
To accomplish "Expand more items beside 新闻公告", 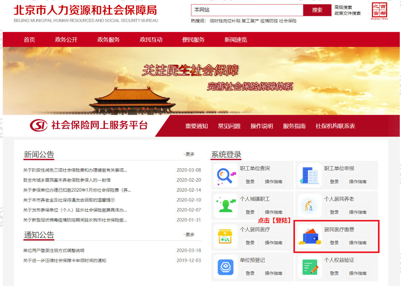I will click(189, 154).
